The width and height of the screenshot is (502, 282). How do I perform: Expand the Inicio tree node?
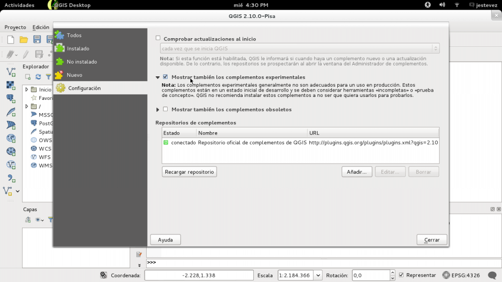coord(26,90)
